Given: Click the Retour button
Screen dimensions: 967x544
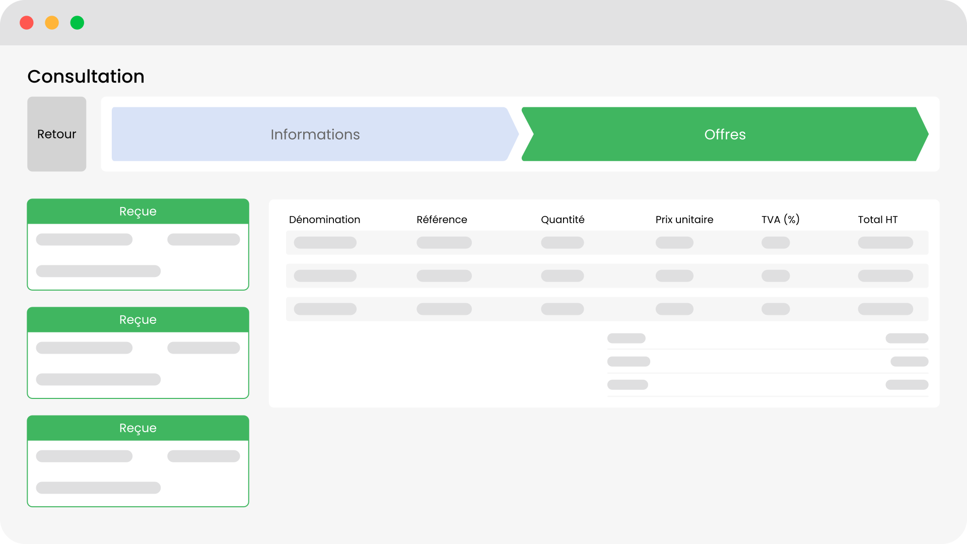Looking at the screenshot, I should click(x=56, y=134).
